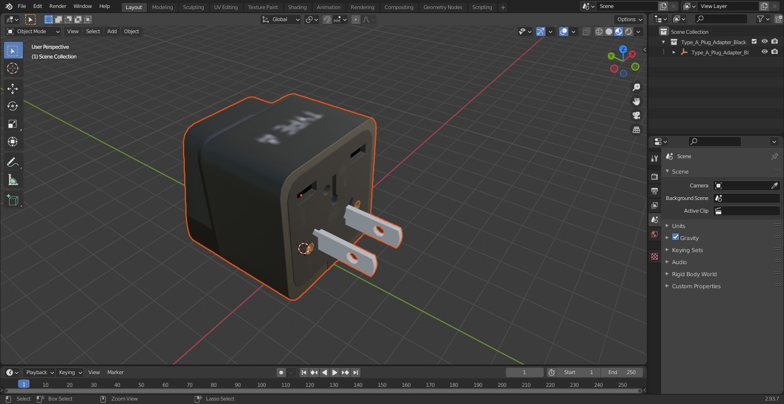
Task: Select the Cursor tool in the toolbar
Action: [13, 68]
